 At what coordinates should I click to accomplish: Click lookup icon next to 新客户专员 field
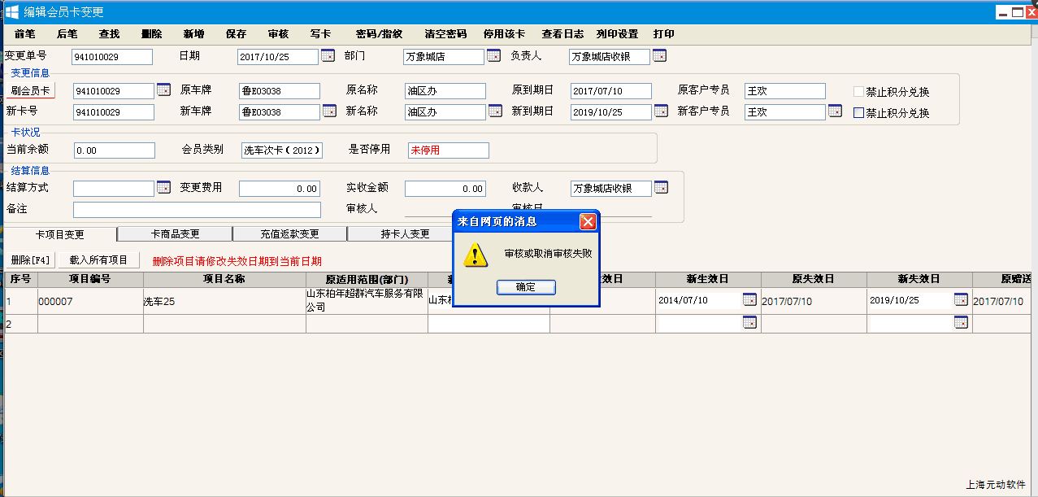pyautogui.click(x=835, y=111)
